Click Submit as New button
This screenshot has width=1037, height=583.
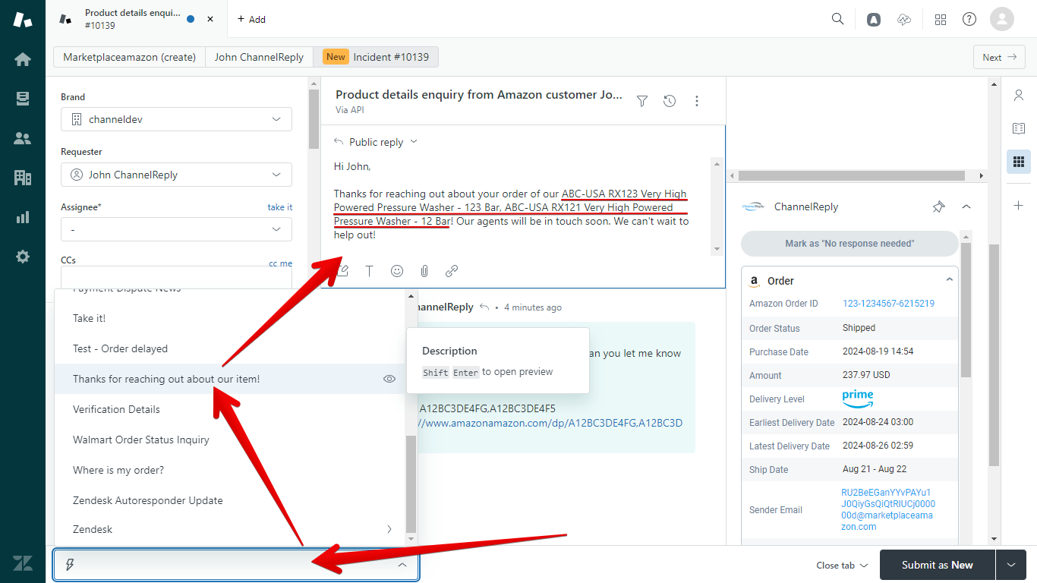(937, 565)
